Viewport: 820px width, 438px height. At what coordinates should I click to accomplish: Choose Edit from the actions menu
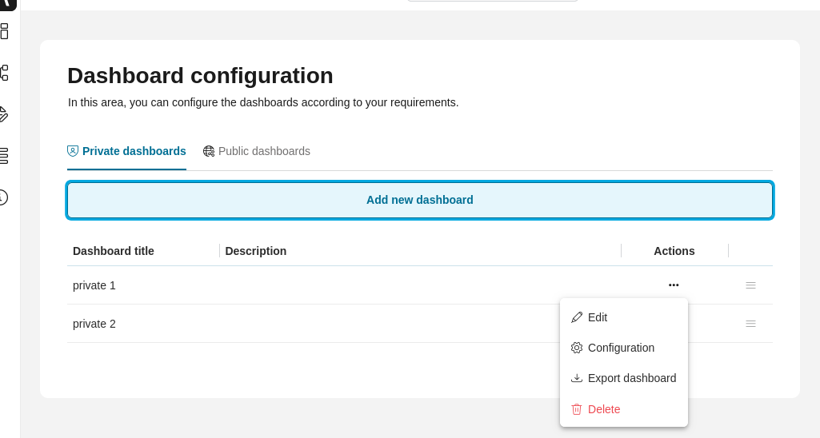click(x=623, y=317)
